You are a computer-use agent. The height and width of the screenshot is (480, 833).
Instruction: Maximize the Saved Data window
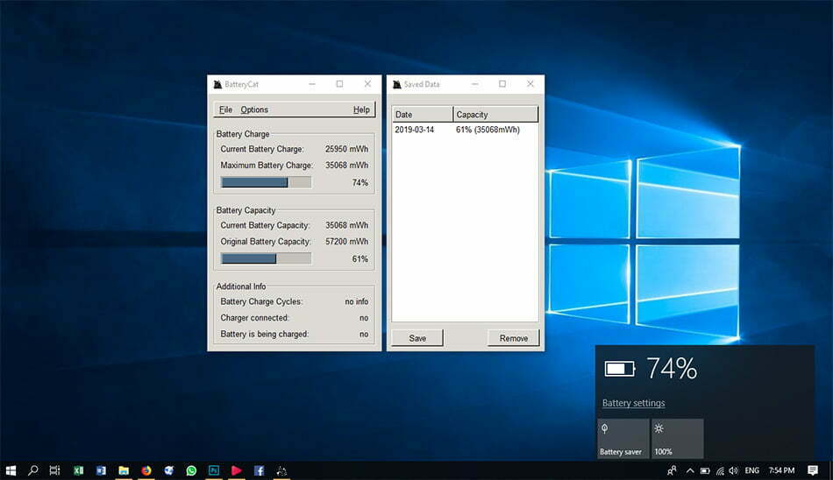click(502, 84)
